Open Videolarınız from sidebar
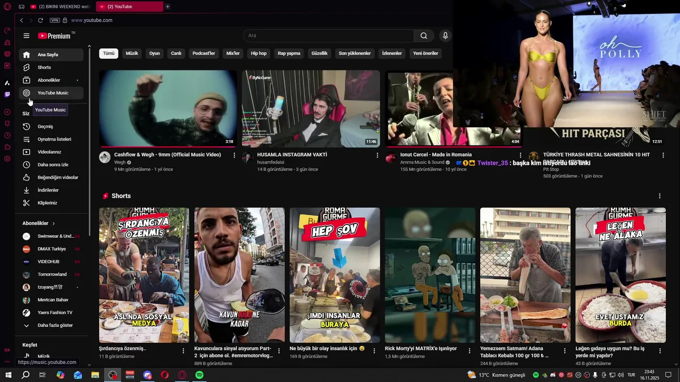680x382 pixels. point(52,152)
